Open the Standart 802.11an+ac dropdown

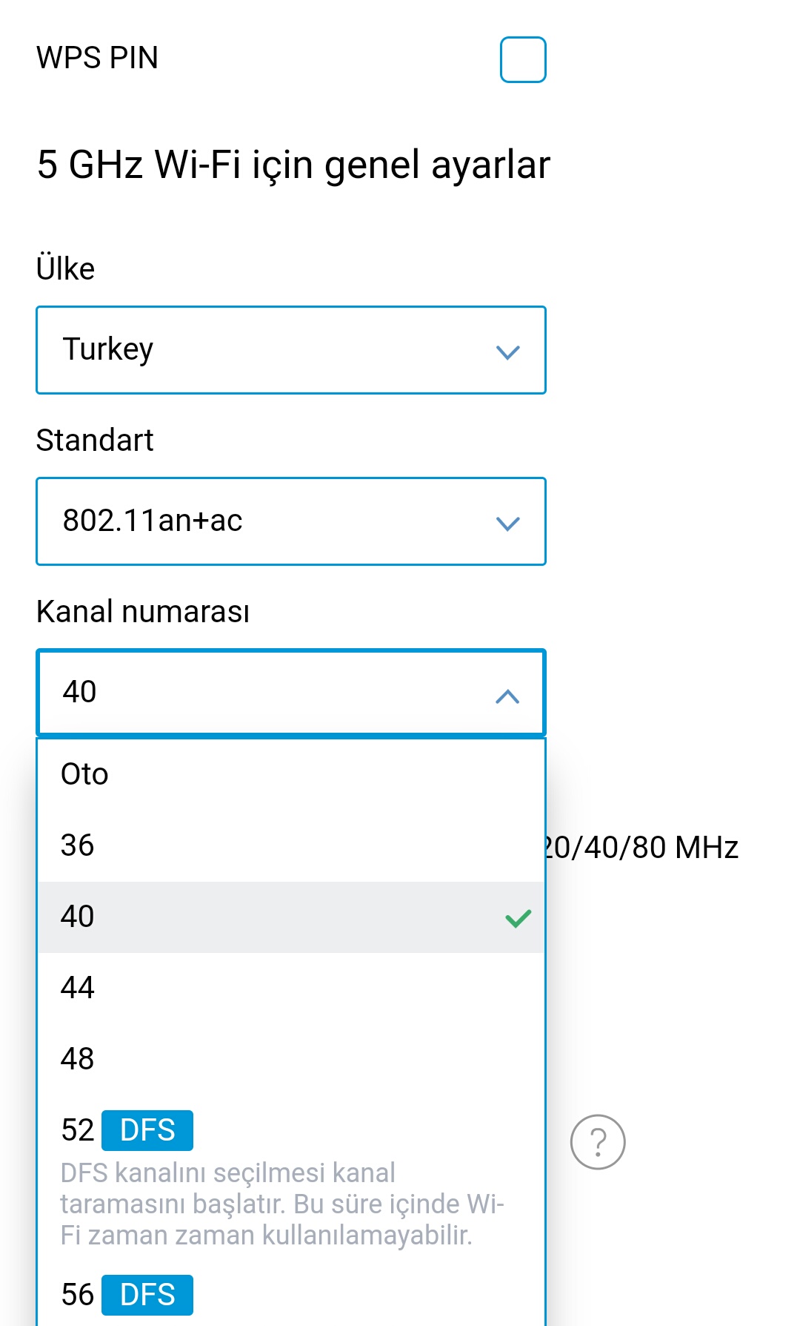point(291,521)
